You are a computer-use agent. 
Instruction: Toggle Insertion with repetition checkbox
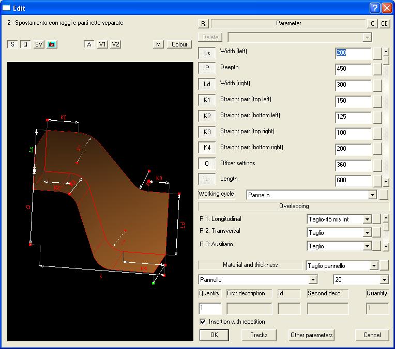(203, 322)
